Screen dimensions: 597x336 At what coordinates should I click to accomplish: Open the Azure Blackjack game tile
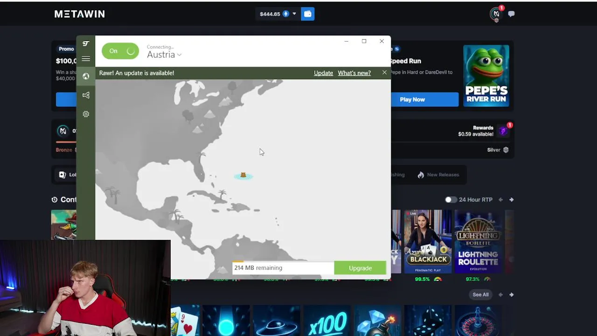[428, 242]
